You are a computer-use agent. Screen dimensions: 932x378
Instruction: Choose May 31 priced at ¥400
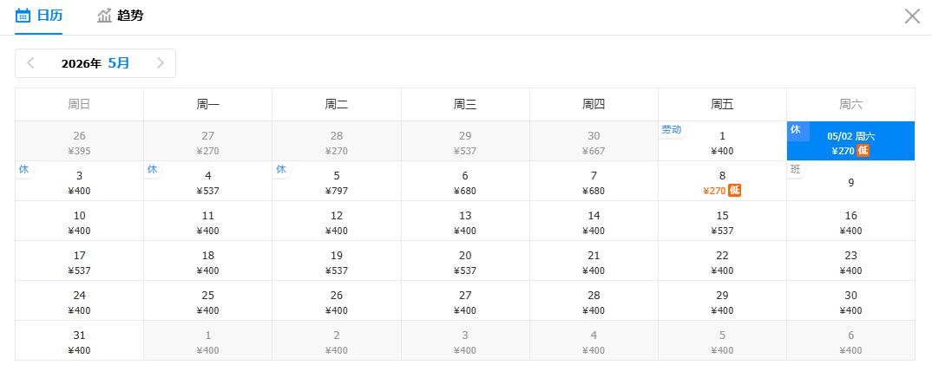79,342
